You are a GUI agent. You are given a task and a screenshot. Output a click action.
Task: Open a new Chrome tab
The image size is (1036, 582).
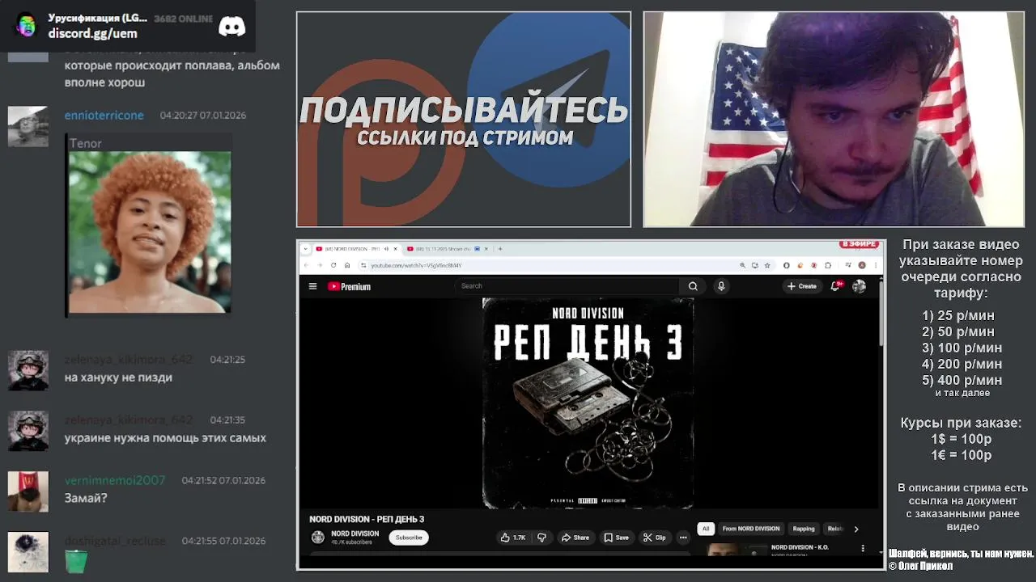[x=500, y=249]
